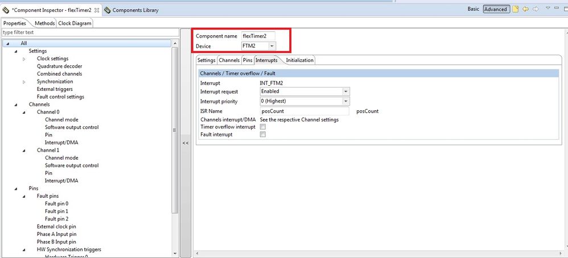The width and height of the screenshot is (568, 258).
Task: Collapse the Settings tree node
Action: click(16, 51)
